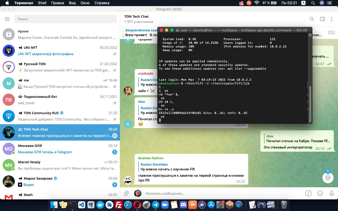This screenshot has width=338, height=211.
Task: Click the TON Tech Chat header title
Action: (x=137, y=16)
